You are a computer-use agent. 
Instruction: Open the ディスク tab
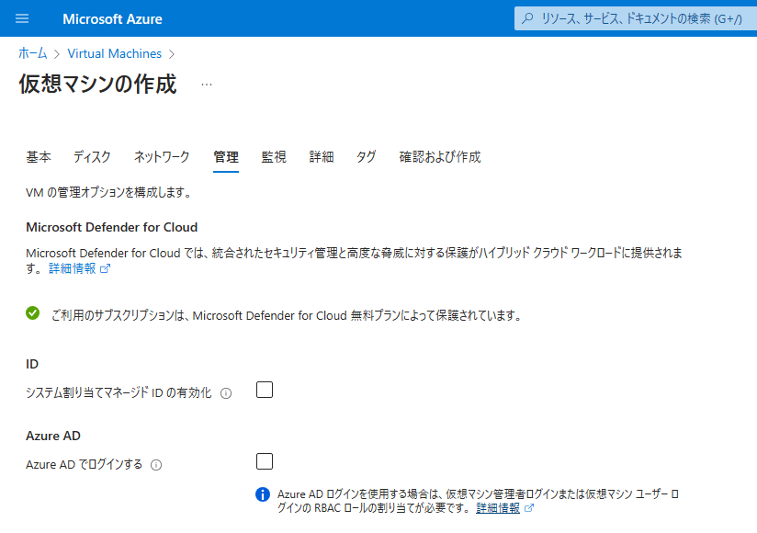click(x=92, y=157)
